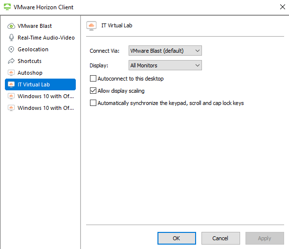Click the Connect Via label

[x=105, y=51]
